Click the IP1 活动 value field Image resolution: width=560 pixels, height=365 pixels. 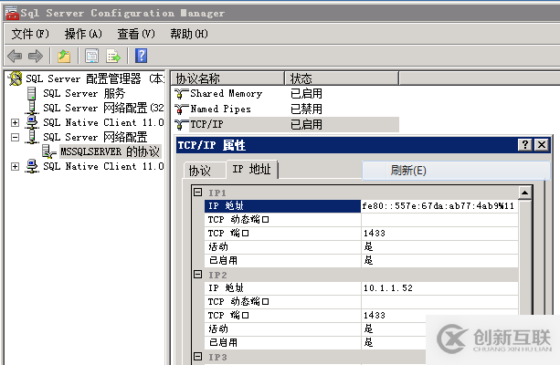click(x=439, y=246)
